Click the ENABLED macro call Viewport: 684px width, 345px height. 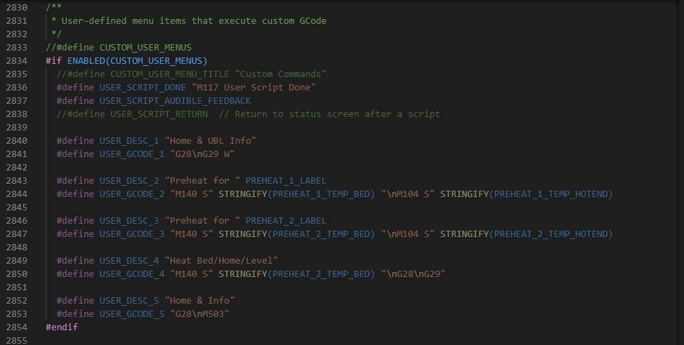pos(85,60)
